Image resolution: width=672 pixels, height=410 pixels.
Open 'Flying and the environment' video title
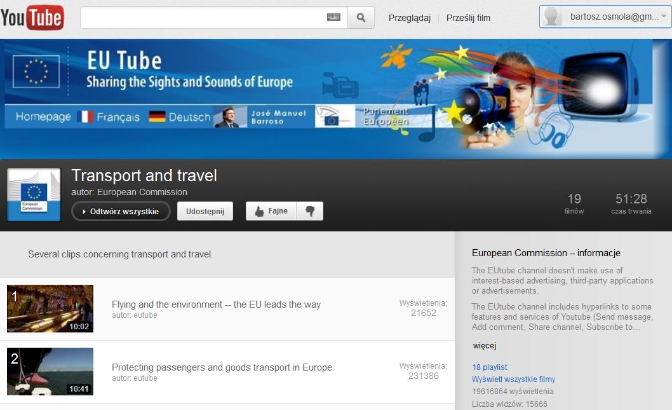coord(216,304)
